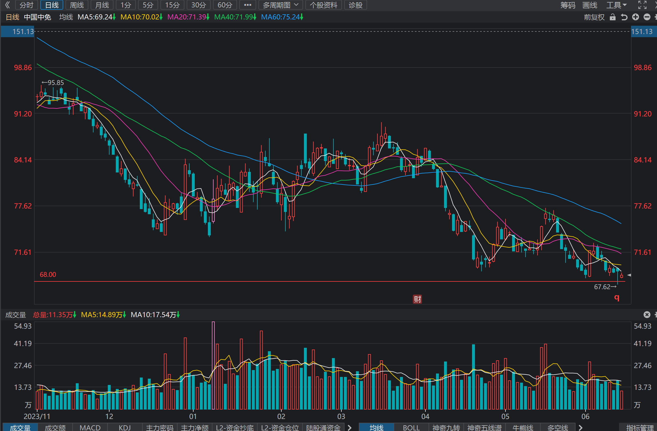Expand the 工具 tools dropdown
The height and width of the screenshot is (431, 657).
[616, 5]
